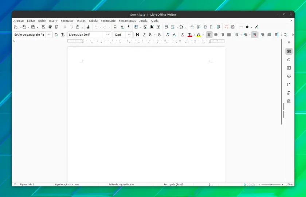
Task: Open the sidebar Navigator compass icon
Action: [289, 76]
